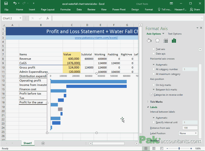The width and height of the screenshot is (205, 151).
Task: Uncheck Categories in reverse order
Action: click(x=151, y=95)
